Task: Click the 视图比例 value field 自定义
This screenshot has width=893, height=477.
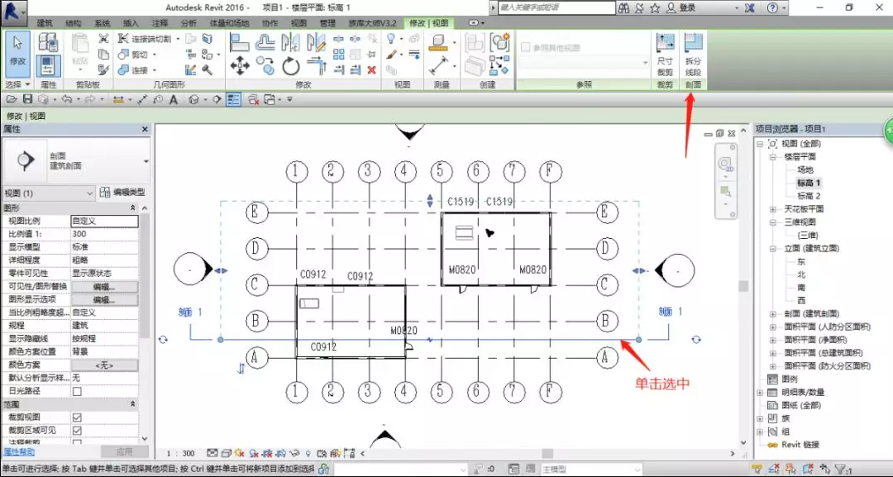Action: pyautogui.click(x=104, y=221)
